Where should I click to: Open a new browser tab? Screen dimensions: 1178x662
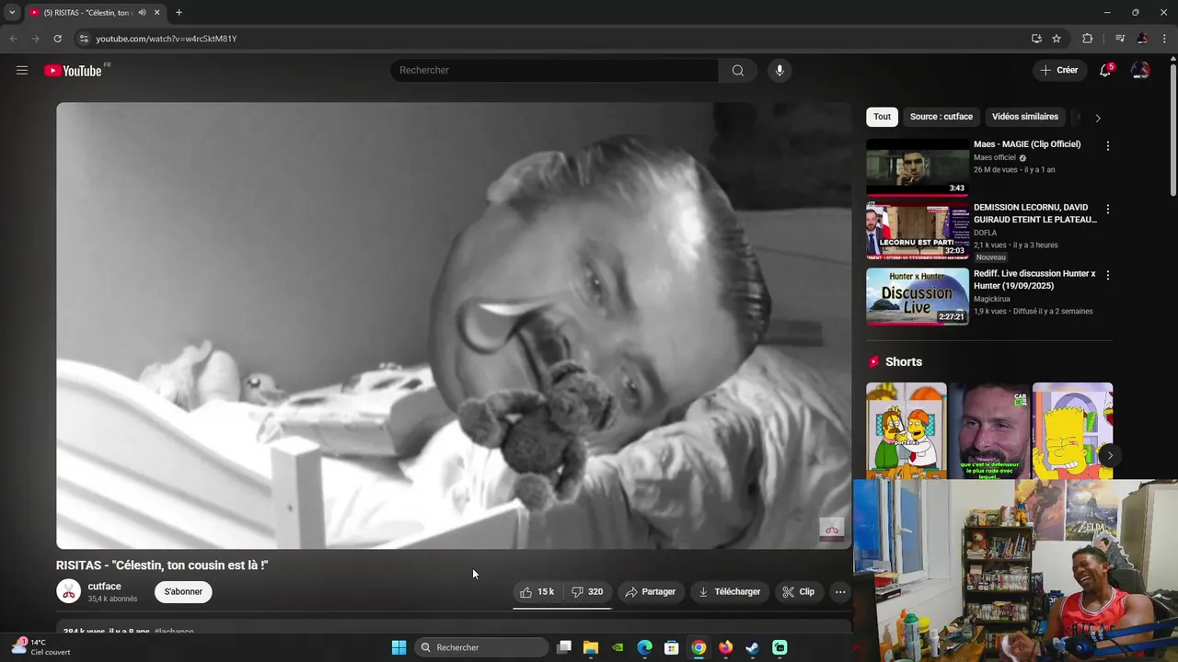pyautogui.click(x=179, y=13)
